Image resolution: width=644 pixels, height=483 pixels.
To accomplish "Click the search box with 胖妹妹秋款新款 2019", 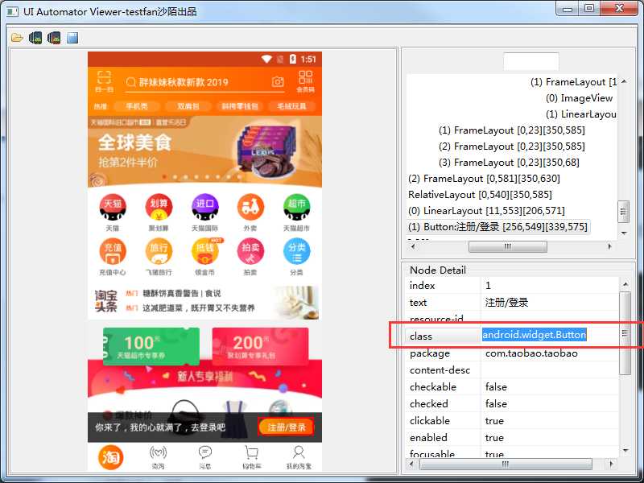I will pyautogui.click(x=205, y=82).
